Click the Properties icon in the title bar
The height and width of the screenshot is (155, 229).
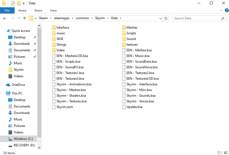click(x=12, y=3)
